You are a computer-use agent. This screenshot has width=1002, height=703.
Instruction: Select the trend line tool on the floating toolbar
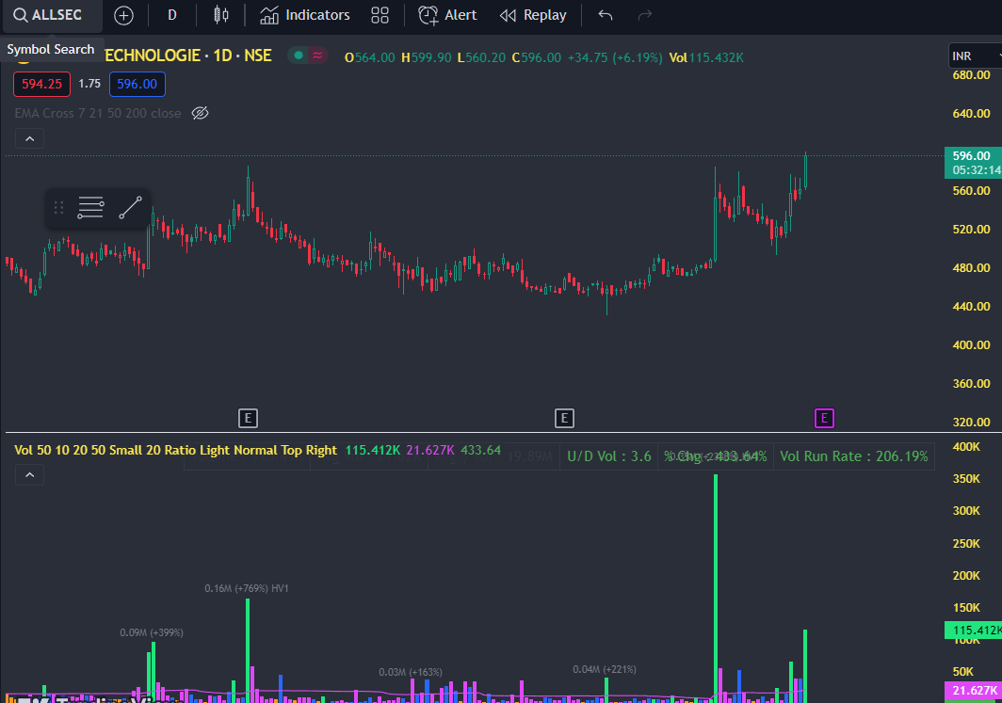[x=130, y=207]
